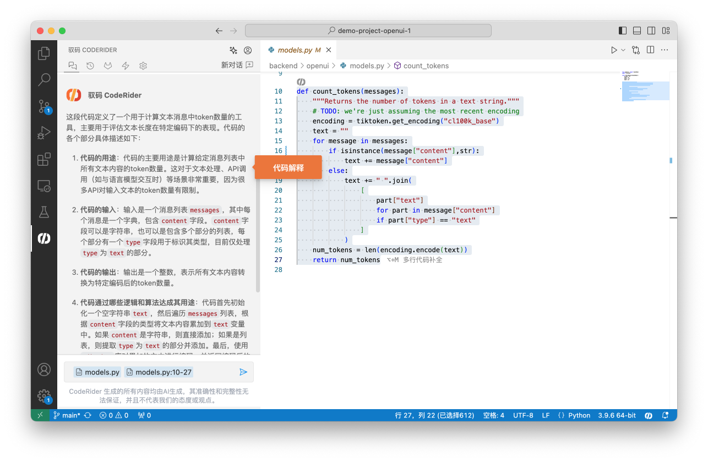
Task: Open changes using the compare icon
Action: (636, 50)
